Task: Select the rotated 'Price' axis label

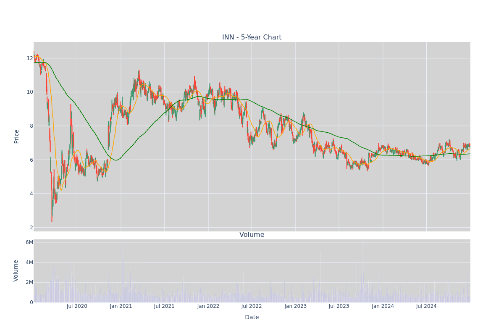Action: (17, 136)
